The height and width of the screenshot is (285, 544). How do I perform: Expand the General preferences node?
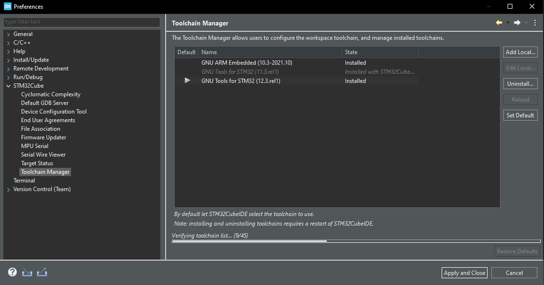click(8, 34)
